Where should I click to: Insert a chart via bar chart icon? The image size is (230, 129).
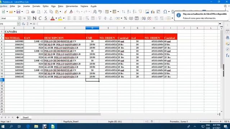[x=153, y=12]
